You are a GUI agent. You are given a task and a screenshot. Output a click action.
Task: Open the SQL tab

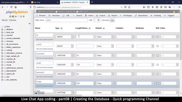[66, 16]
